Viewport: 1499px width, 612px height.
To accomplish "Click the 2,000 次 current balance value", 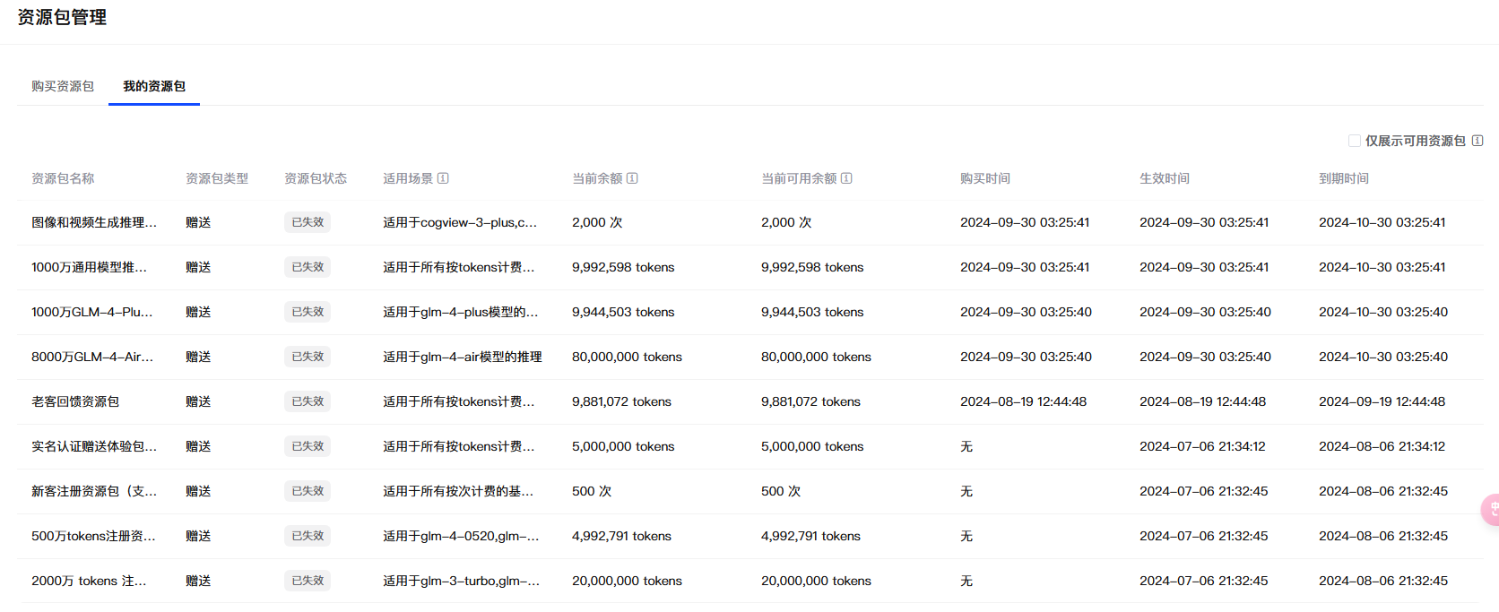I will [x=597, y=222].
